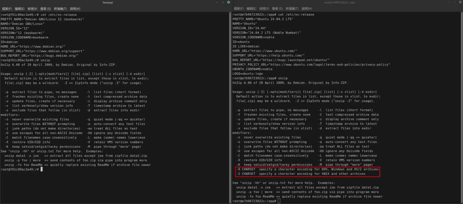
Task: Click HOME_URL ubuntu.com line
Action: [x=265, y=51]
